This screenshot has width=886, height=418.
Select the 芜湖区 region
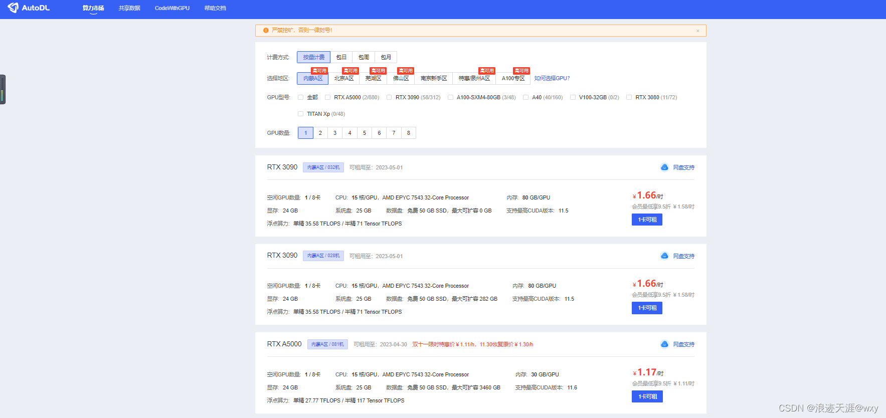pyautogui.click(x=373, y=78)
